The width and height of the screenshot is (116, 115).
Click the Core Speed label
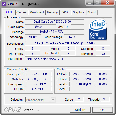pos(15,74)
